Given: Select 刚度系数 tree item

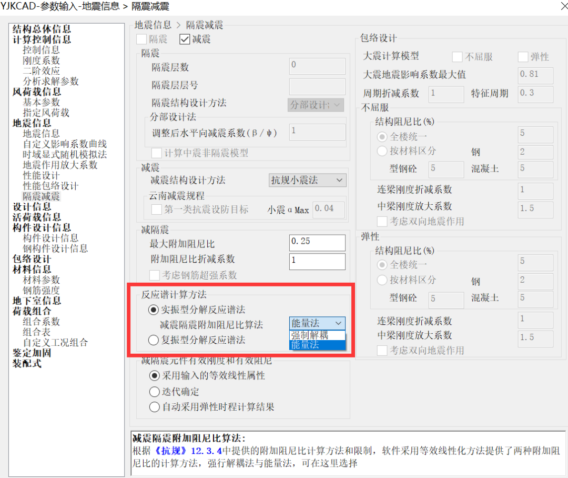Looking at the screenshot, I should click(42, 61).
